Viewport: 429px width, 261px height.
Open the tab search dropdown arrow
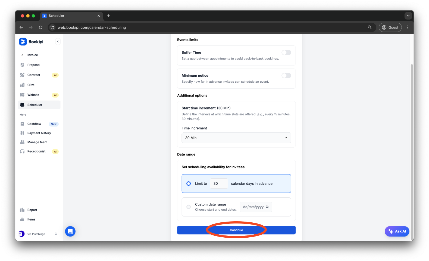408,16
